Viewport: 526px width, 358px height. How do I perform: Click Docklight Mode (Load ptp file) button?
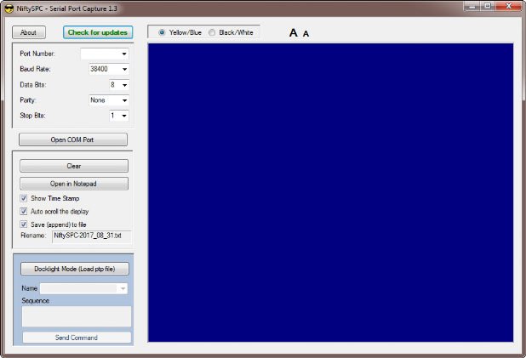[x=75, y=269]
